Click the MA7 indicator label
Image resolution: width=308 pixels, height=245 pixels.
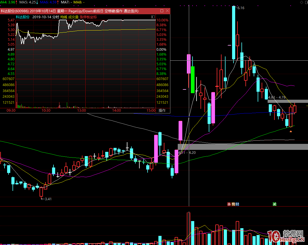click(x=66, y=2)
